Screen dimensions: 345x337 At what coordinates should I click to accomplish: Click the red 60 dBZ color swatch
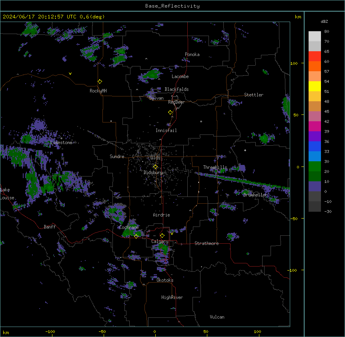(315, 56)
